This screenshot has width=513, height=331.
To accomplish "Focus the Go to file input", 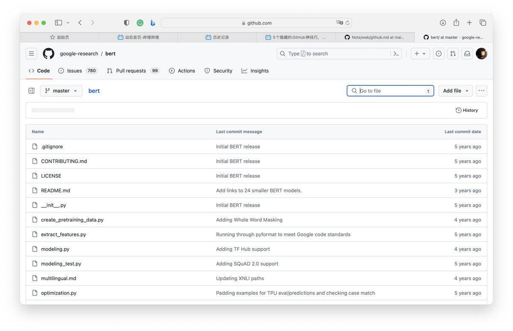I will (390, 91).
